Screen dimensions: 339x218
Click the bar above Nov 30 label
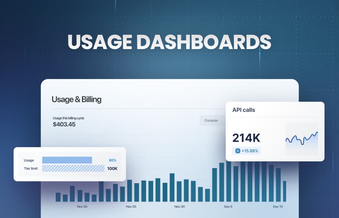click(179, 191)
